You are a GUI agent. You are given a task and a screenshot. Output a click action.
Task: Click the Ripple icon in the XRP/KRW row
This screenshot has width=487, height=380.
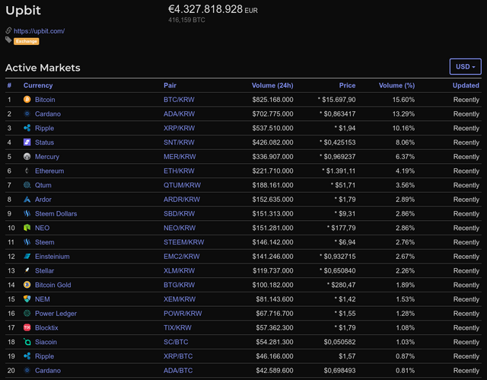coord(27,128)
